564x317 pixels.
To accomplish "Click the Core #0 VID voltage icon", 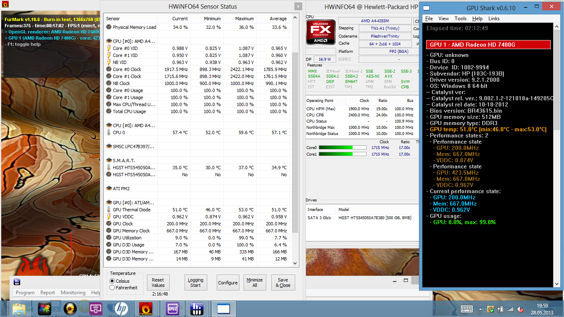I will pyautogui.click(x=109, y=48).
